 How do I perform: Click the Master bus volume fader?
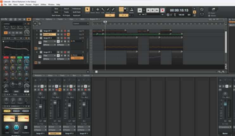coord(225,104)
